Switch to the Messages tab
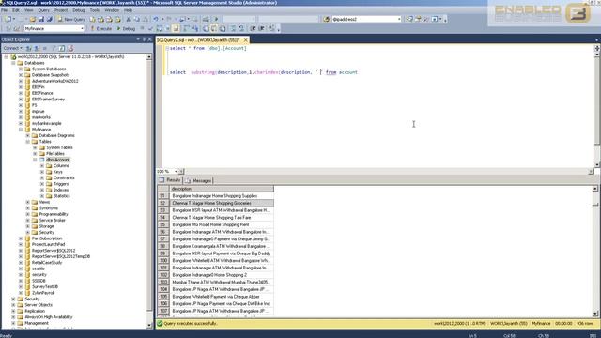The height and width of the screenshot is (338, 601). coord(198,180)
